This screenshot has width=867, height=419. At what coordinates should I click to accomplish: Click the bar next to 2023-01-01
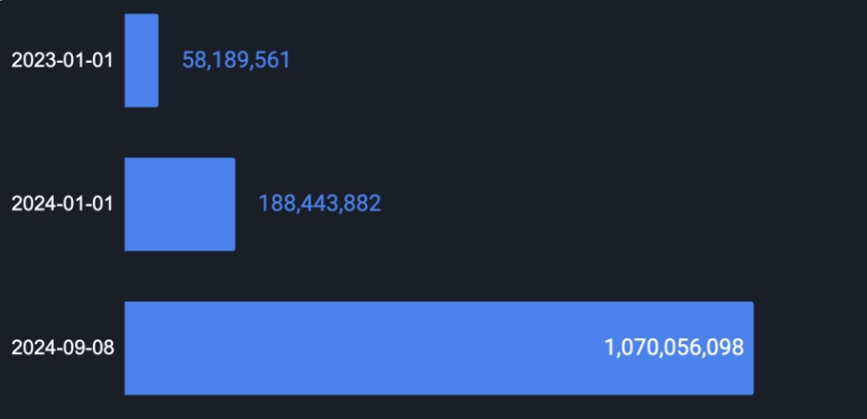[x=142, y=60]
